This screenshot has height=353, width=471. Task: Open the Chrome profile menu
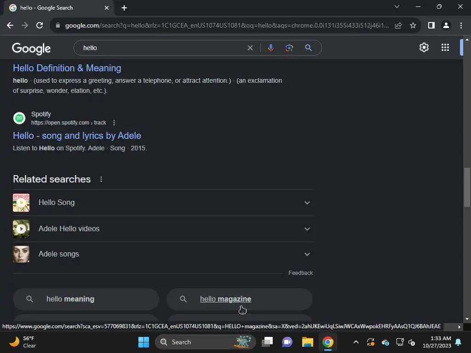point(446,26)
